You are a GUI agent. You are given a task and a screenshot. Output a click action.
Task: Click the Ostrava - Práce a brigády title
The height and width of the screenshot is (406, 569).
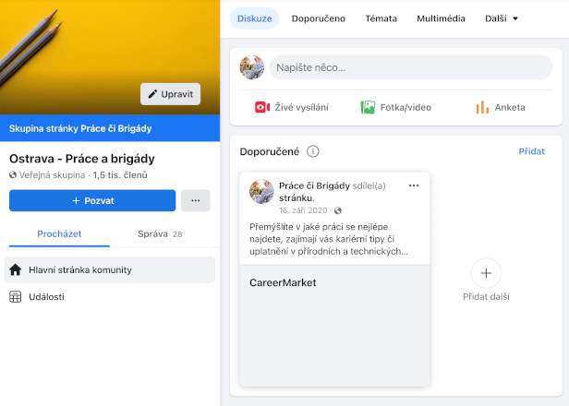point(82,159)
